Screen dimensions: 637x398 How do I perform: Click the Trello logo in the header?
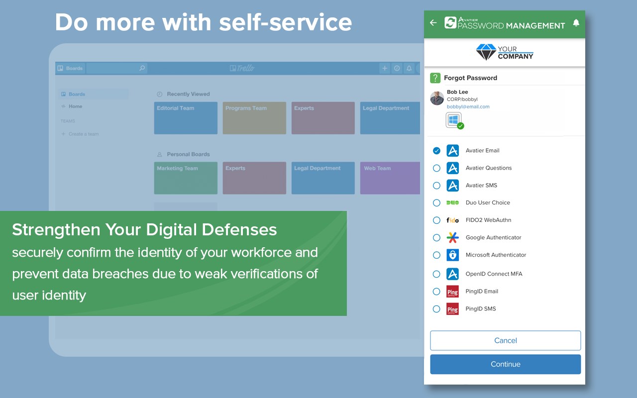pos(242,68)
